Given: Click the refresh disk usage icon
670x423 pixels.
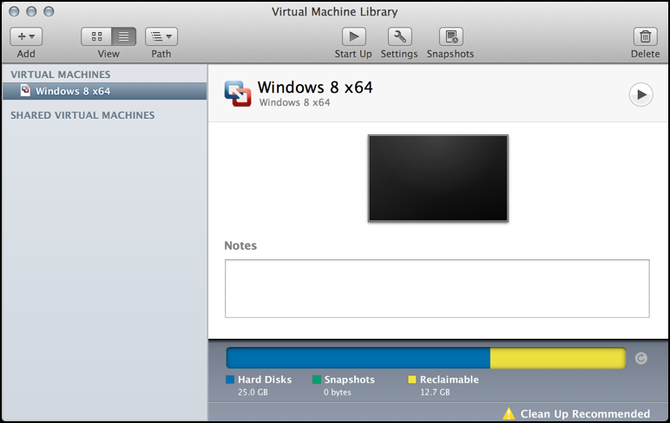Looking at the screenshot, I should 641,358.
